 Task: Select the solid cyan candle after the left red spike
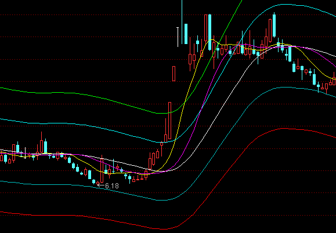coord(45,146)
